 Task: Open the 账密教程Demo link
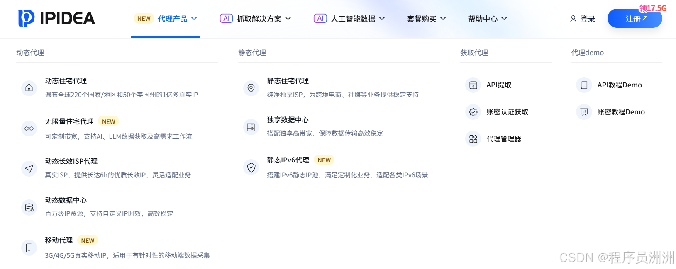coord(621,112)
